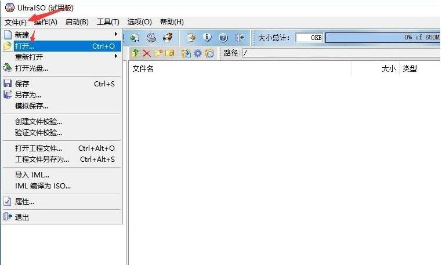Viewport: 442px width, 265px height.
Task: Click the blue info icon in toolbar
Action: (207, 38)
